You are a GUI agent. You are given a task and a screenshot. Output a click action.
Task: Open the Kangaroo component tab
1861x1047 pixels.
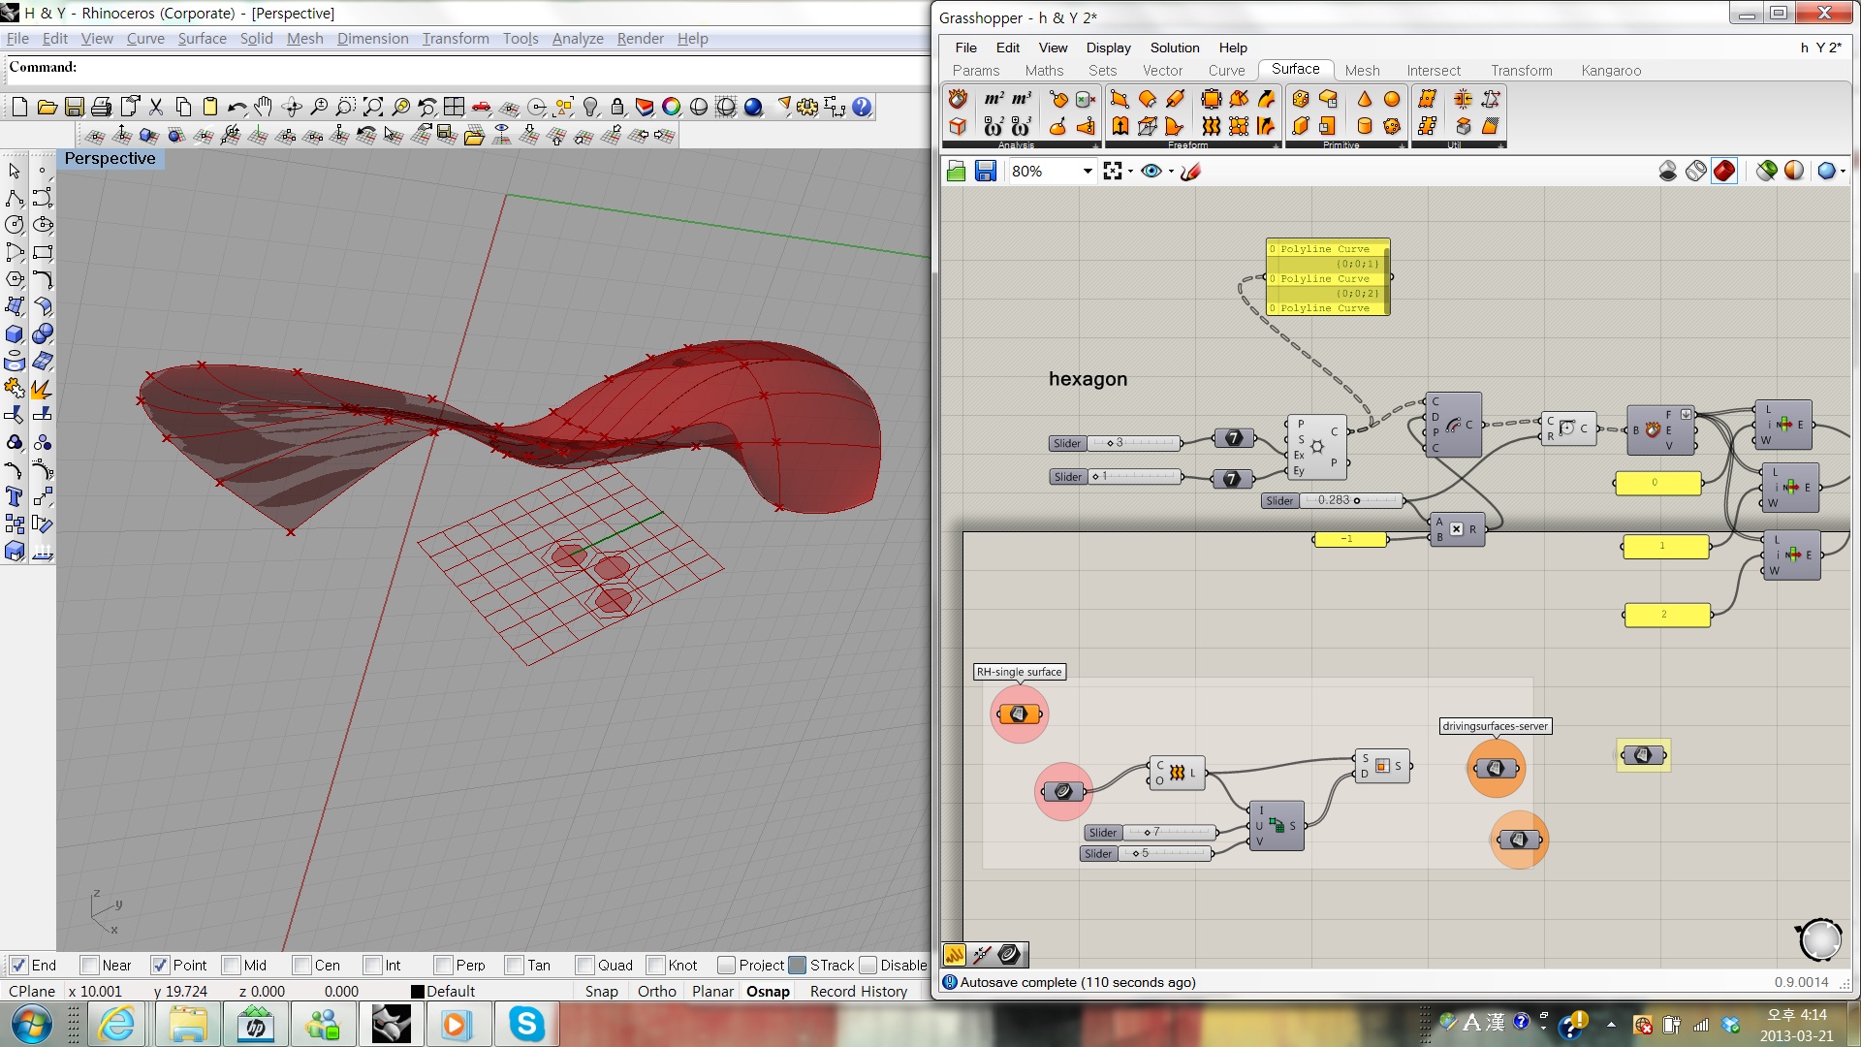pos(1610,70)
